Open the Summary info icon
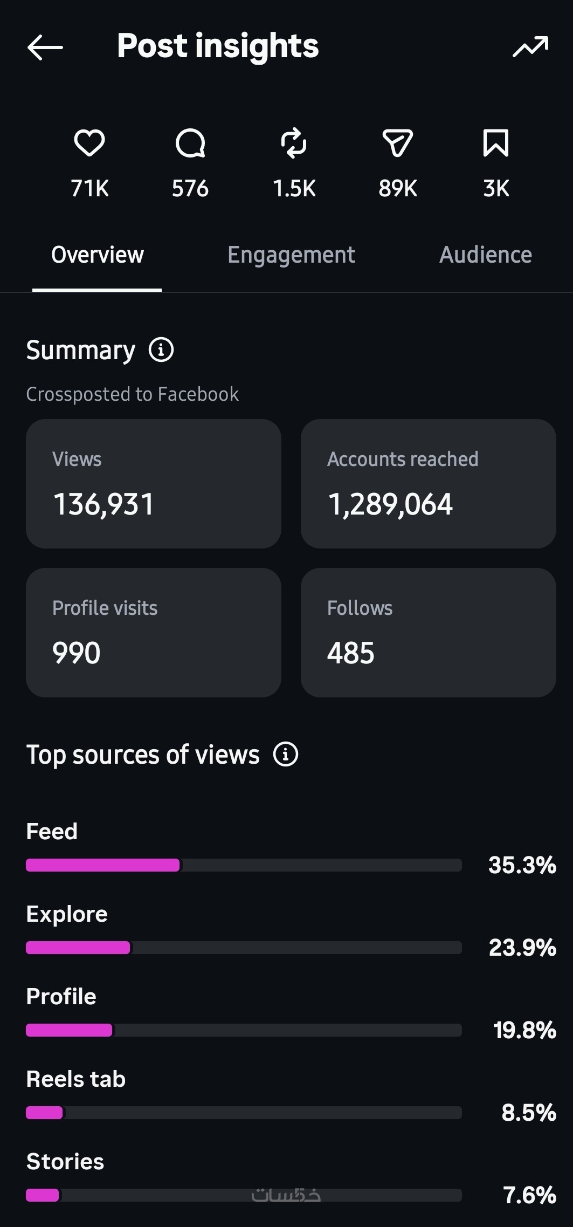This screenshot has width=573, height=1227. point(161,349)
